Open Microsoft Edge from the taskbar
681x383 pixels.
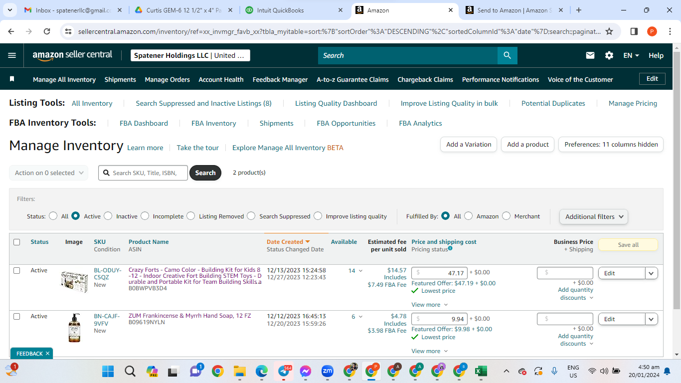pyautogui.click(x=262, y=371)
